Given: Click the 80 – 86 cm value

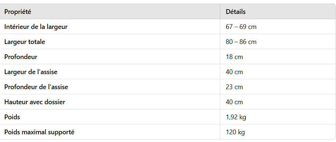Looking at the screenshot, I should 241,42.
